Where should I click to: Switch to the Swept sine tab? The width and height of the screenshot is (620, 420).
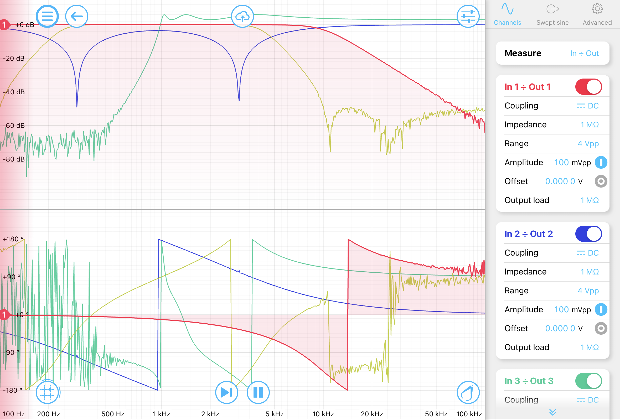pyautogui.click(x=552, y=14)
